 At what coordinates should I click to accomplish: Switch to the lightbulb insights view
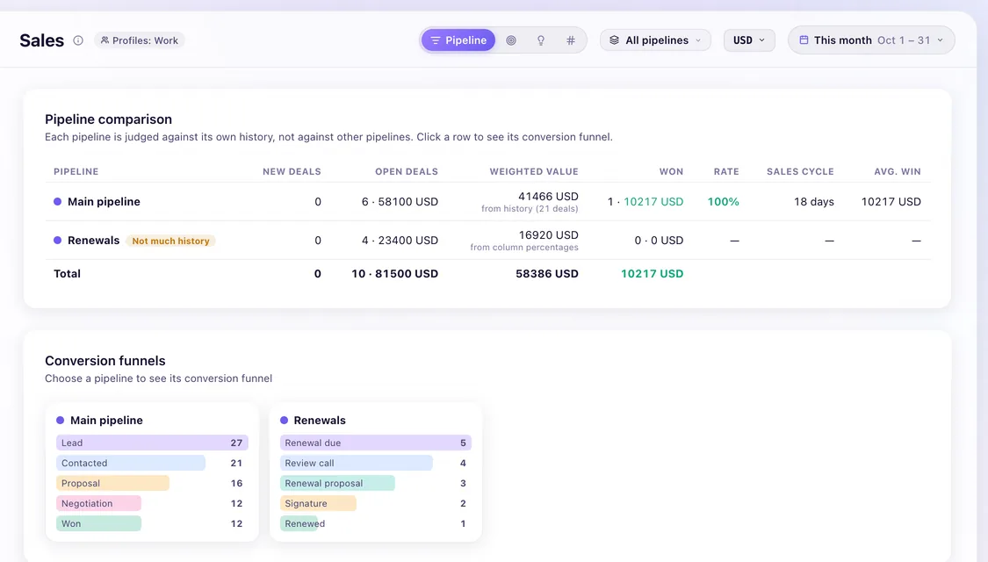(x=541, y=40)
